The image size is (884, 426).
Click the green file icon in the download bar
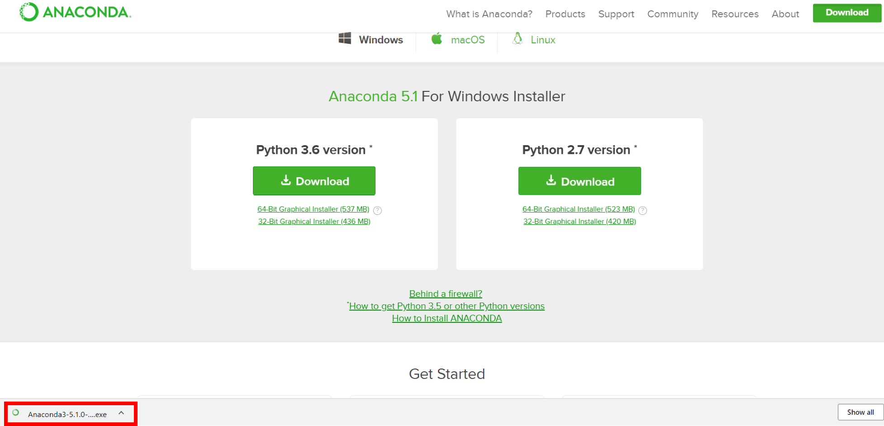click(16, 413)
